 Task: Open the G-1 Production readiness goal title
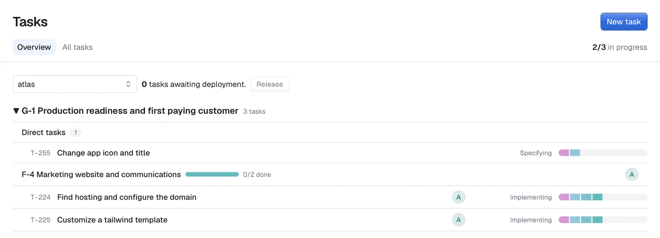click(130, 111)
